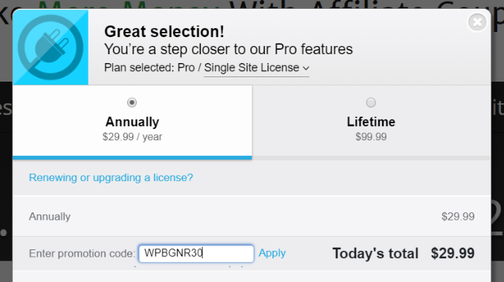The image size is (504, 282).
Task: Open the Renewing or upgrading a license link
Action: click(111, 177)
